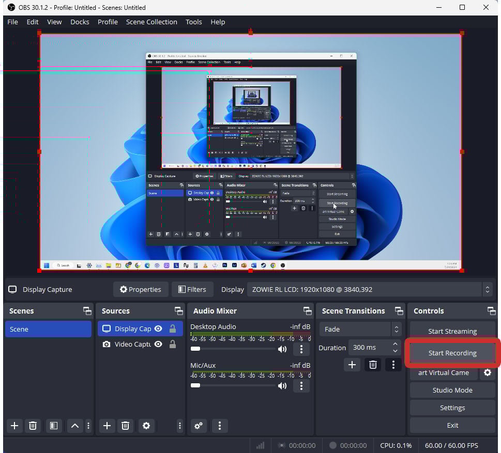Image resolution: width=501 pixels, height=453 pixels.
Task: Open source properties via the gear icon
Action: click(146, 426)
